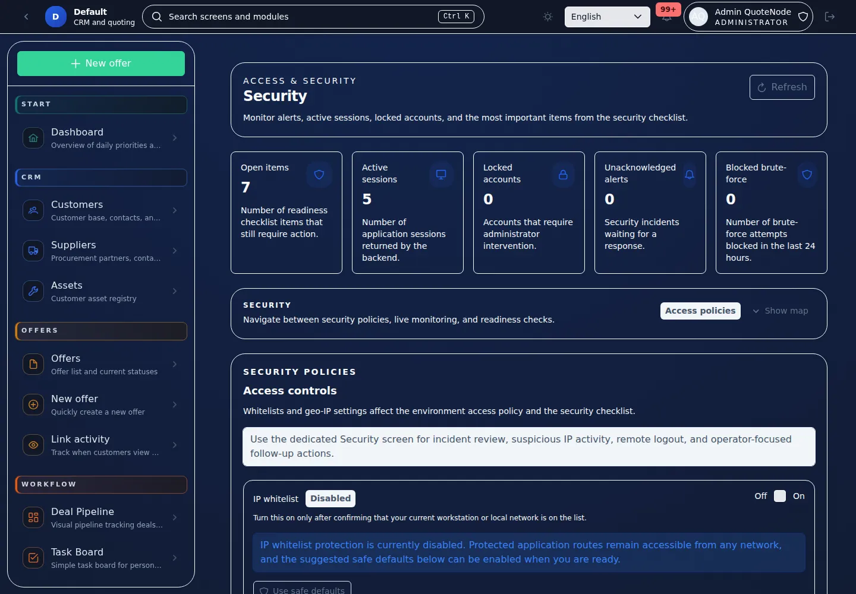
Task: Expand the Offers chevron arrow
Action: [175, 364]
